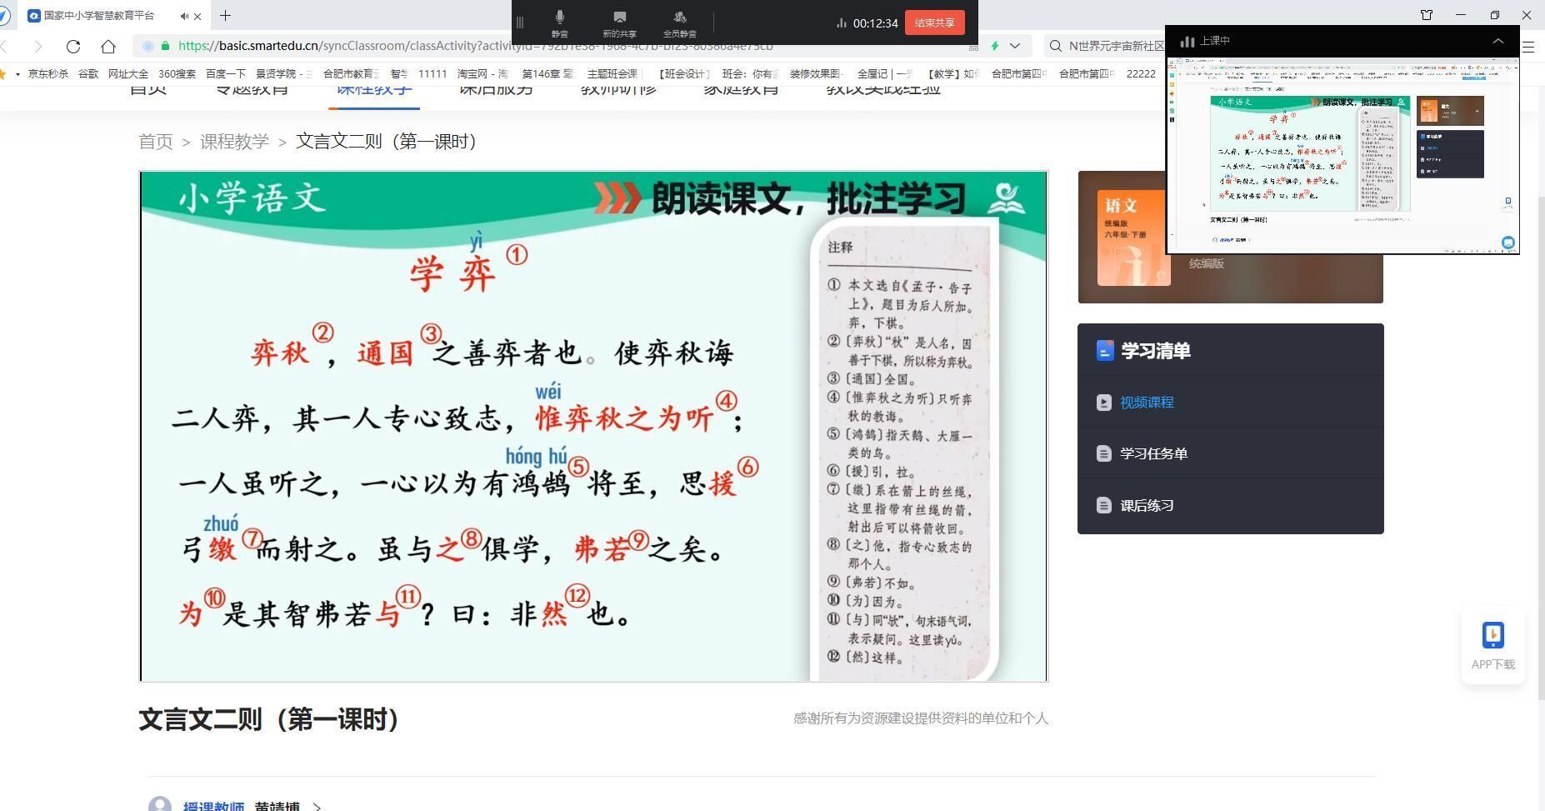
Task: Grab the meeting toolbar drag handle
Action: coord(520,23)
